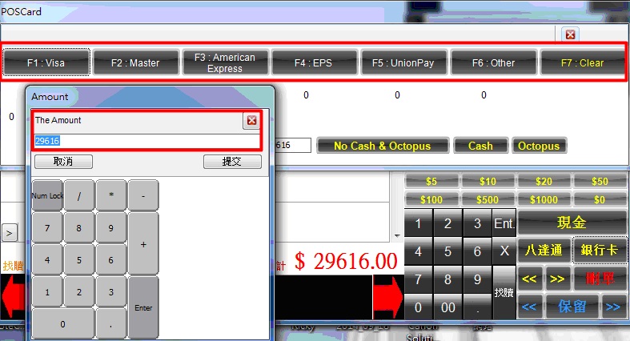The image size is (630, 341).
Task: Tap black key 0 on the POS keypad
Action: pyautogui.click(x=418, y=307)
